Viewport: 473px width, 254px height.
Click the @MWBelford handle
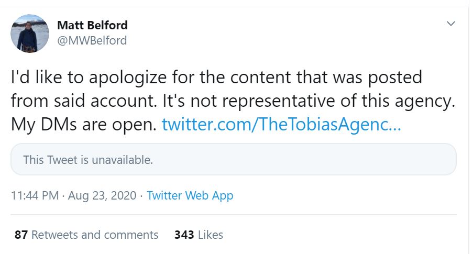click(92, 40)
